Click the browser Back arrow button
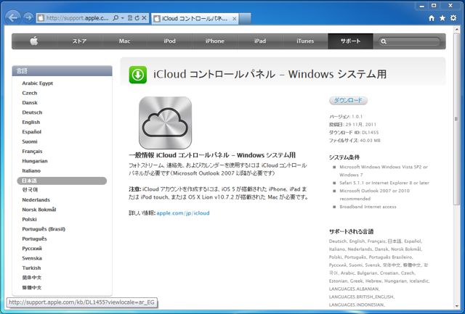465x314 pixels. point(13,17)
